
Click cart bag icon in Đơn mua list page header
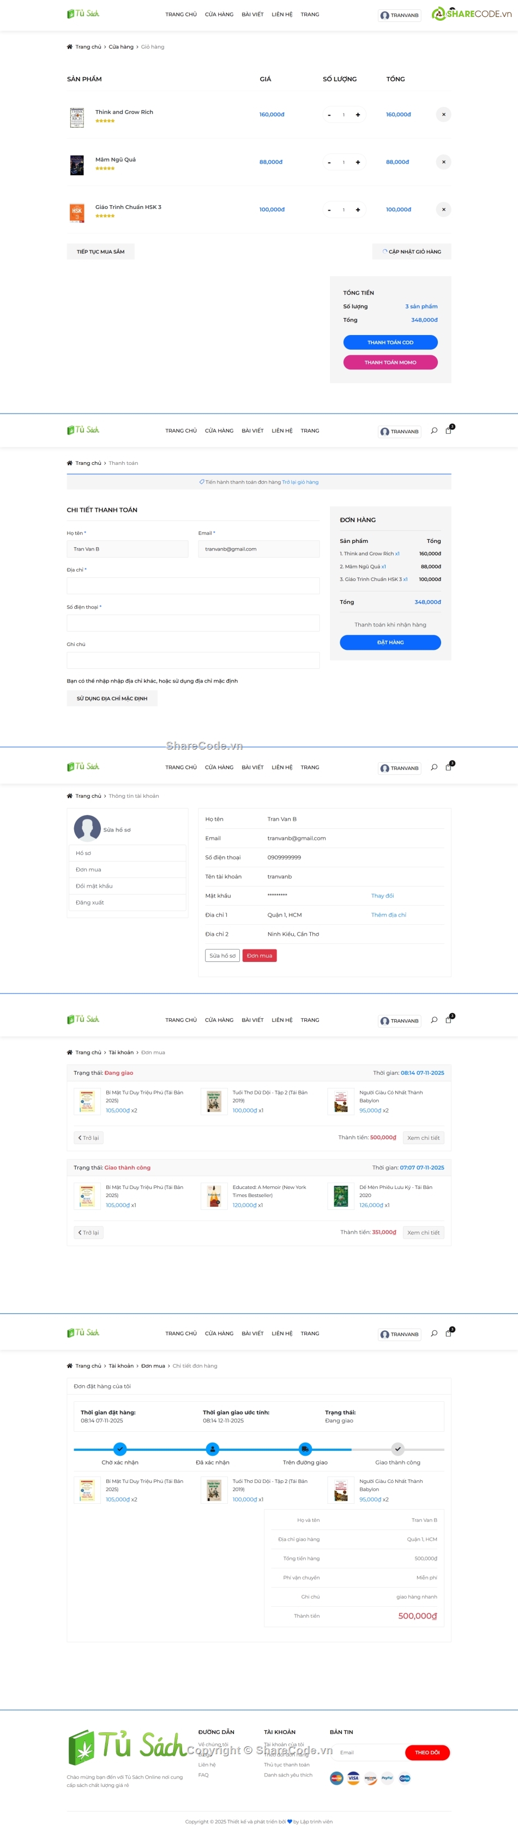pyautogui.click(x=449, y=1020)
